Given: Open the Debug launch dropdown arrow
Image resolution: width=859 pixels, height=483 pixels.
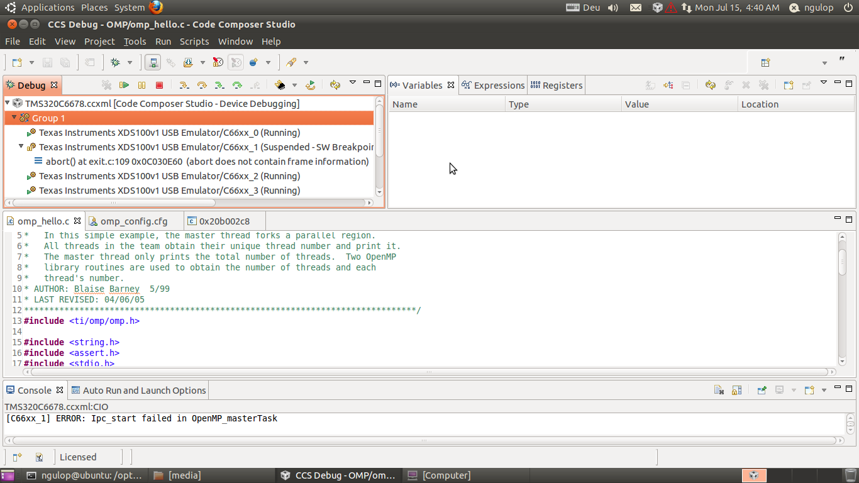Looking at the screenshot, I should (130, 63).
